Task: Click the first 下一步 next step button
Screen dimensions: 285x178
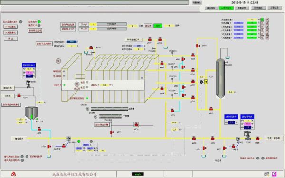Action: point(84,24)
